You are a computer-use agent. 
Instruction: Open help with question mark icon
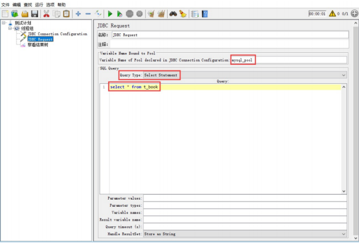pyautogui.click(x=204, y=14)
